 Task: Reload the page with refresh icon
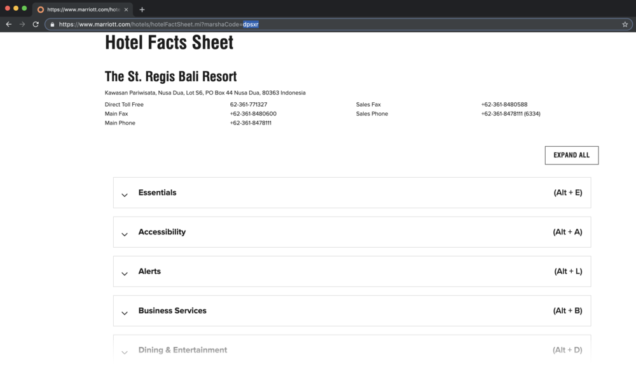point(36,24)
